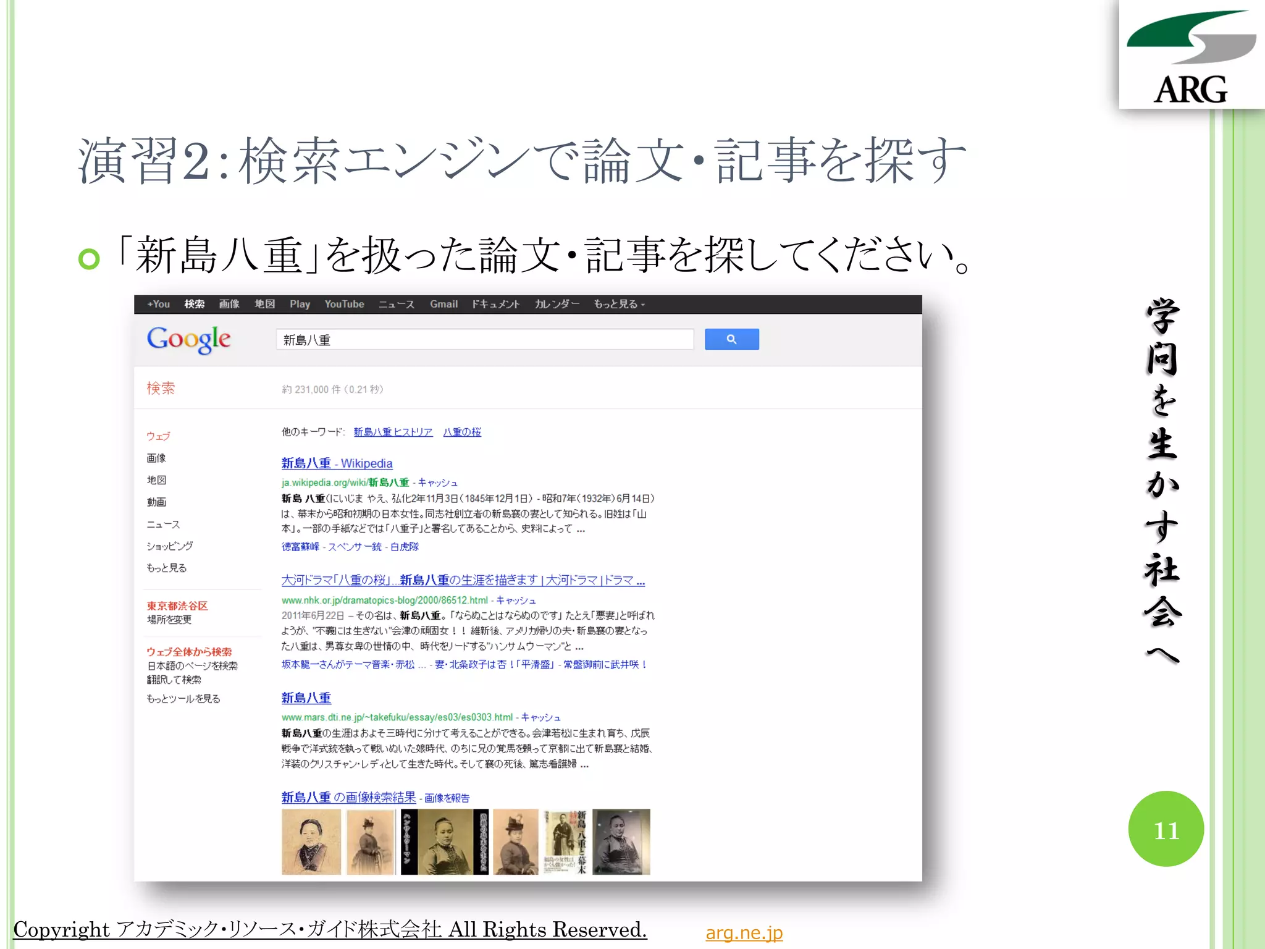Open +You in the top bar

click(x=159, y=304)
